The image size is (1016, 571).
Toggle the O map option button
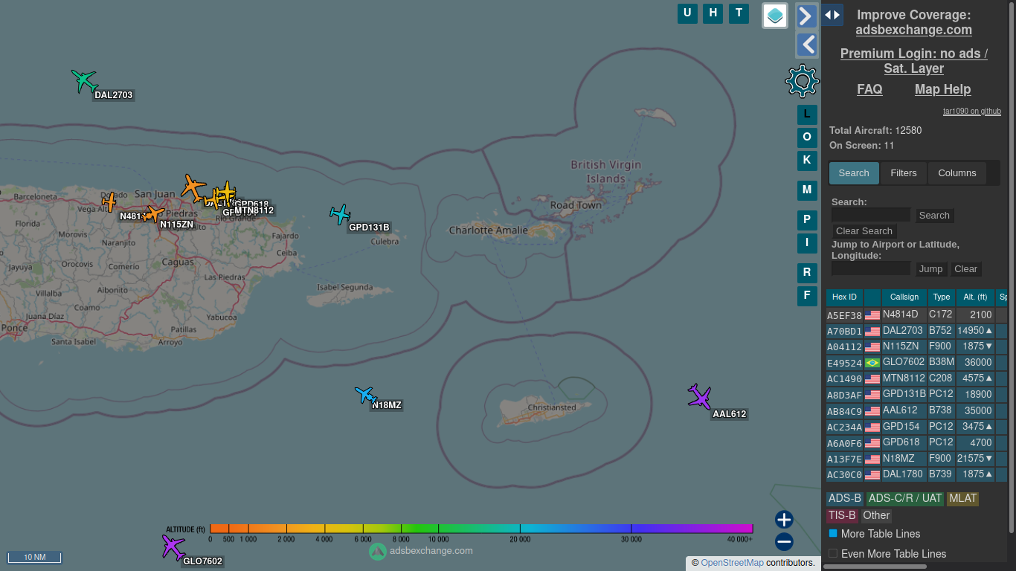click(x=807, y=138)
